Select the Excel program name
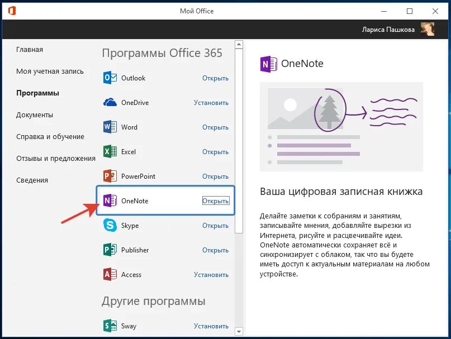Screen dimensions: 451x339 pyautogui.click(x=129, y=152)
